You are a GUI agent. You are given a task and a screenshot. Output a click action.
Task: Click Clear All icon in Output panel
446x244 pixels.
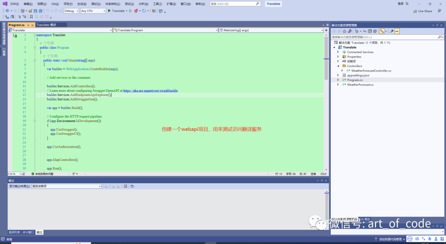[126, 186]
